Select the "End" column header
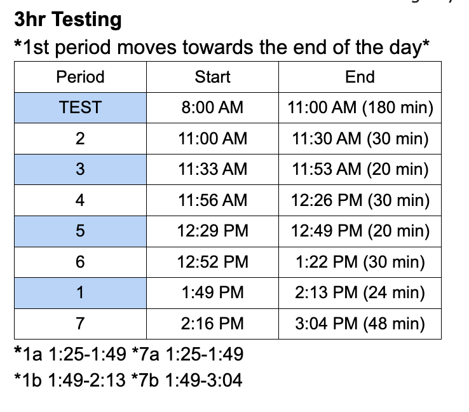 pos(360,77)
